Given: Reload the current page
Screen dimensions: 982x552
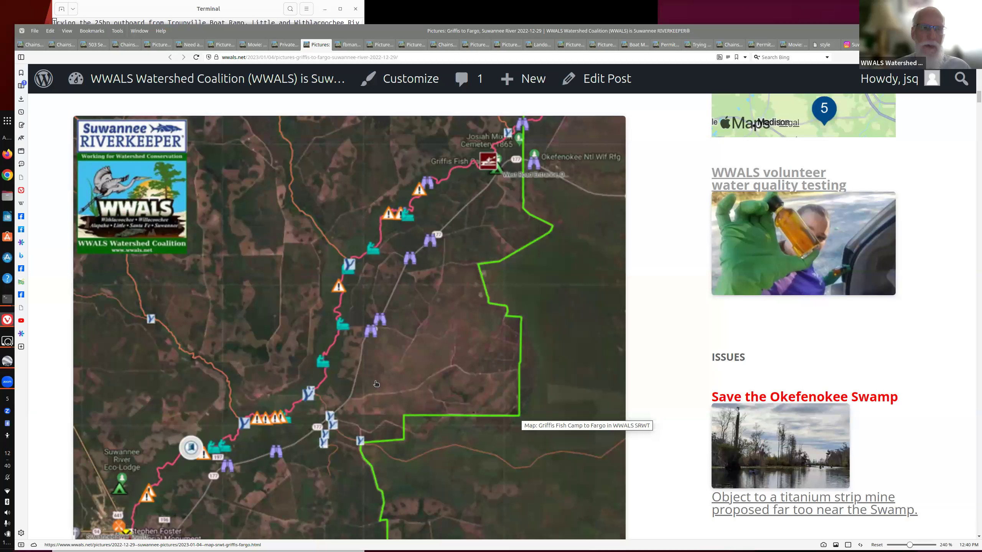Looking at the screenshot, I should point(196,57).
